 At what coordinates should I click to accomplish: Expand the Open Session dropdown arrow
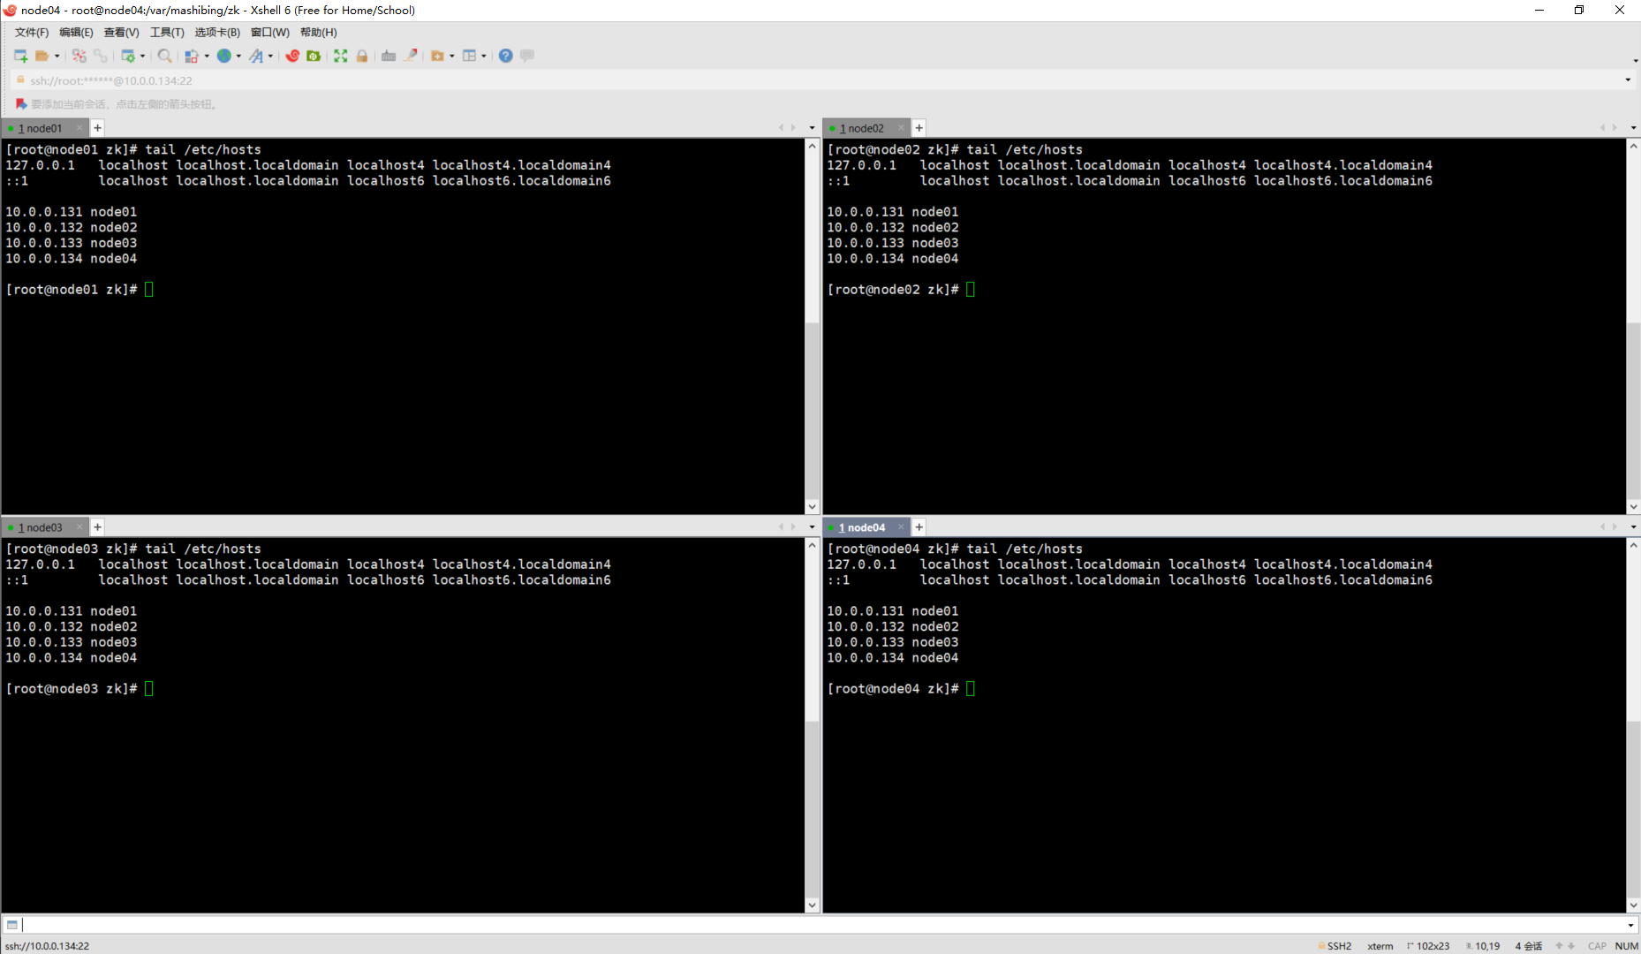point(57,56)
